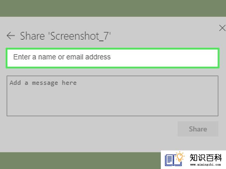Click inside the 'Add a message here' box
The image size is (226, 169).
click(x=112, y=96)
